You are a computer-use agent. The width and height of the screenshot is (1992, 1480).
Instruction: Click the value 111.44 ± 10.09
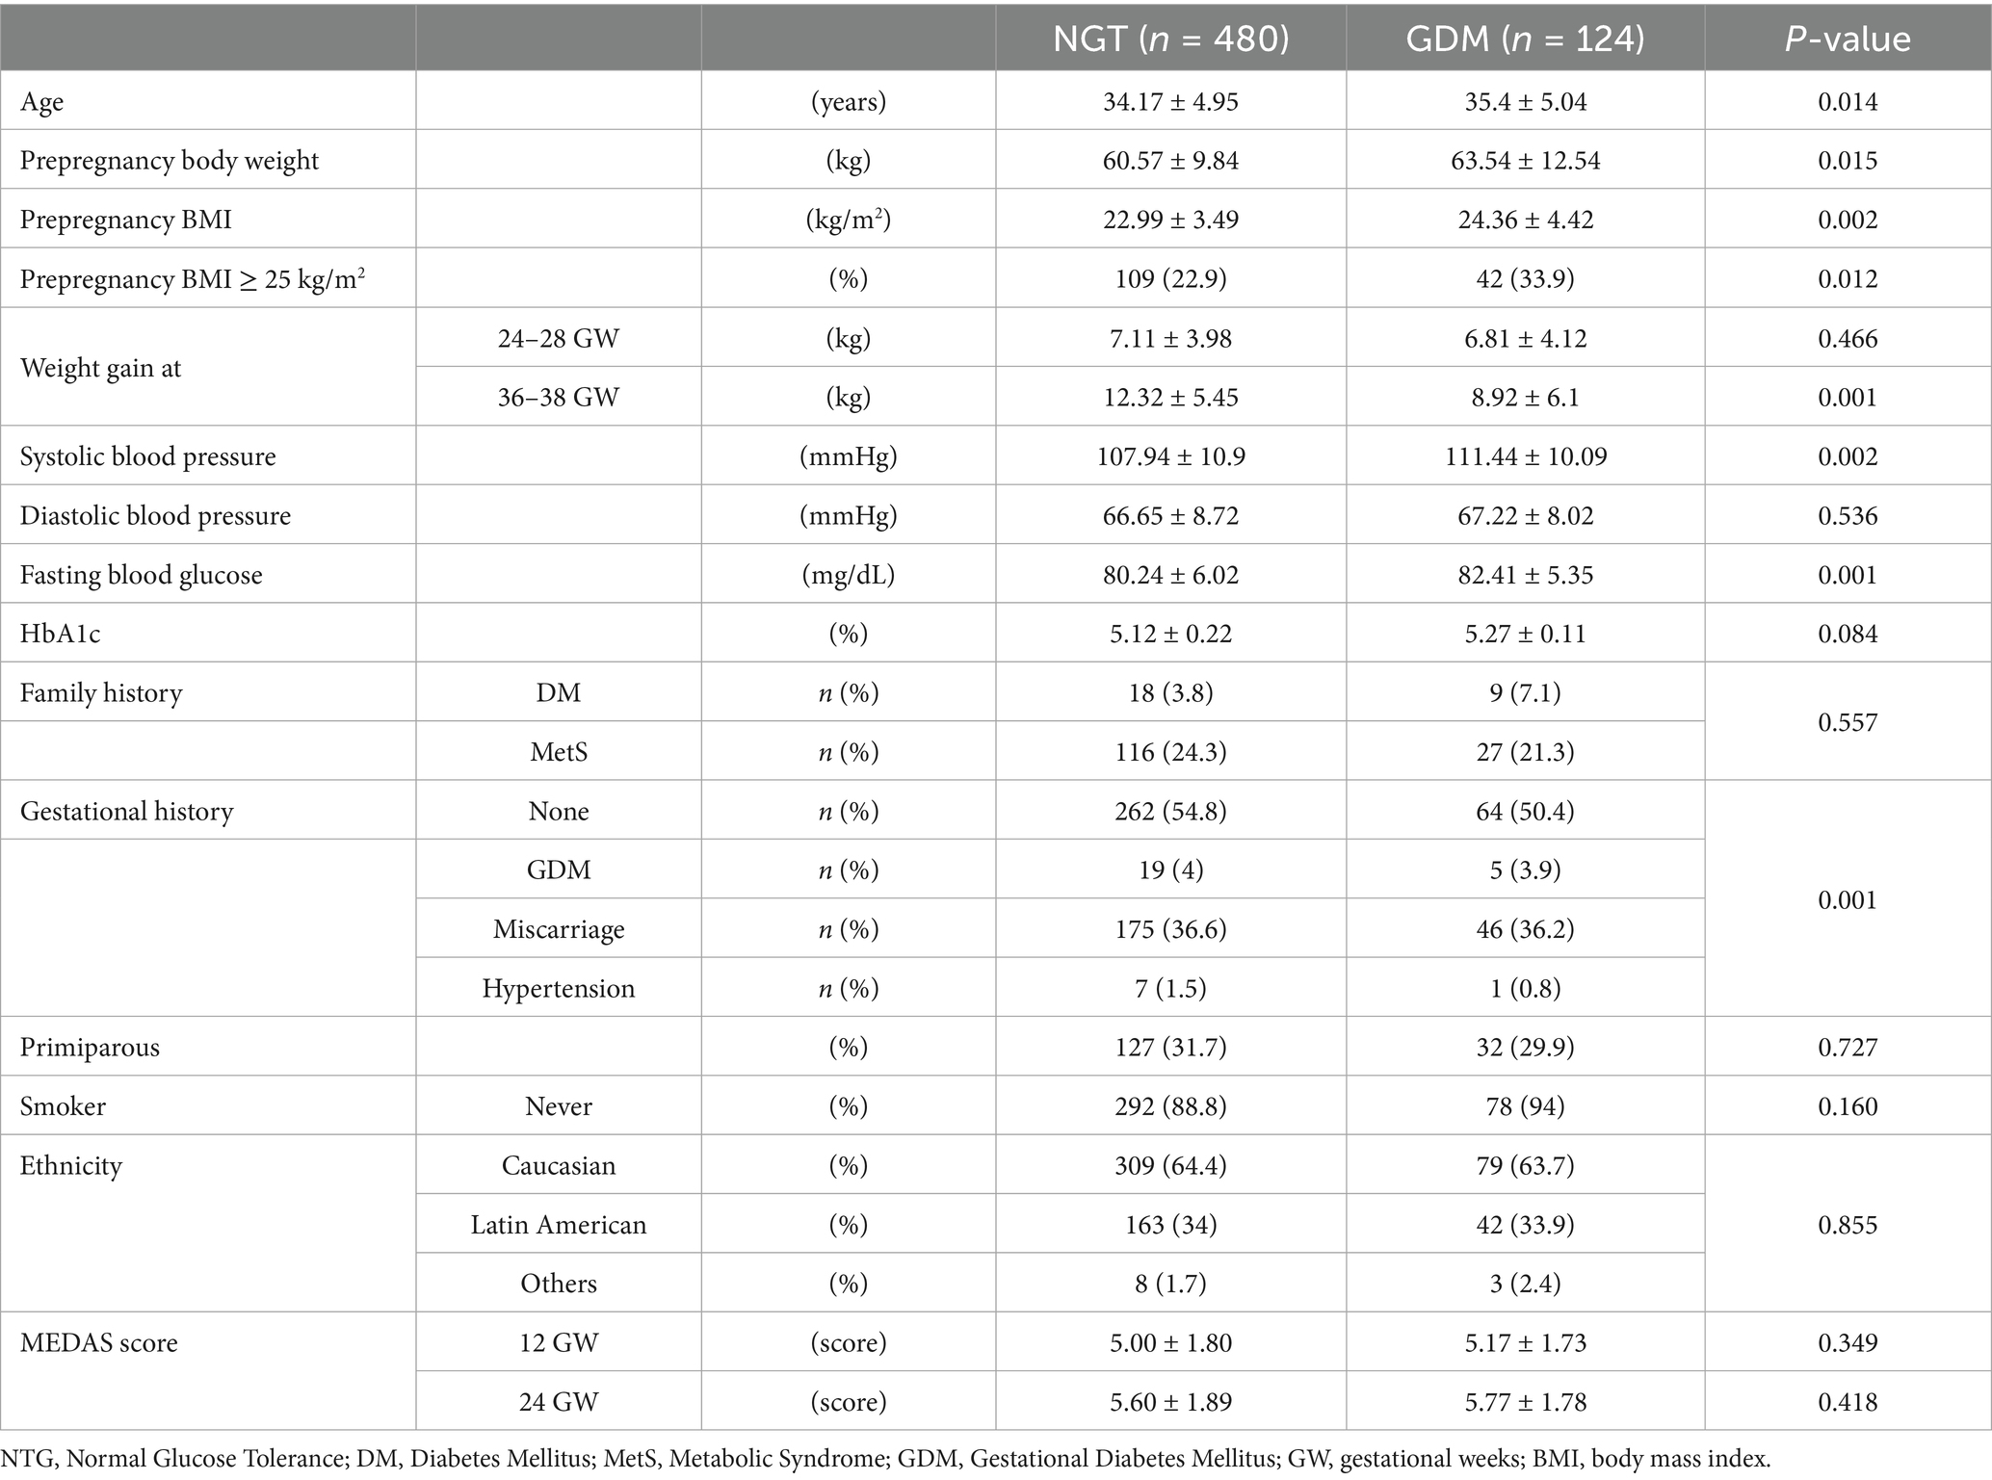1525,456
